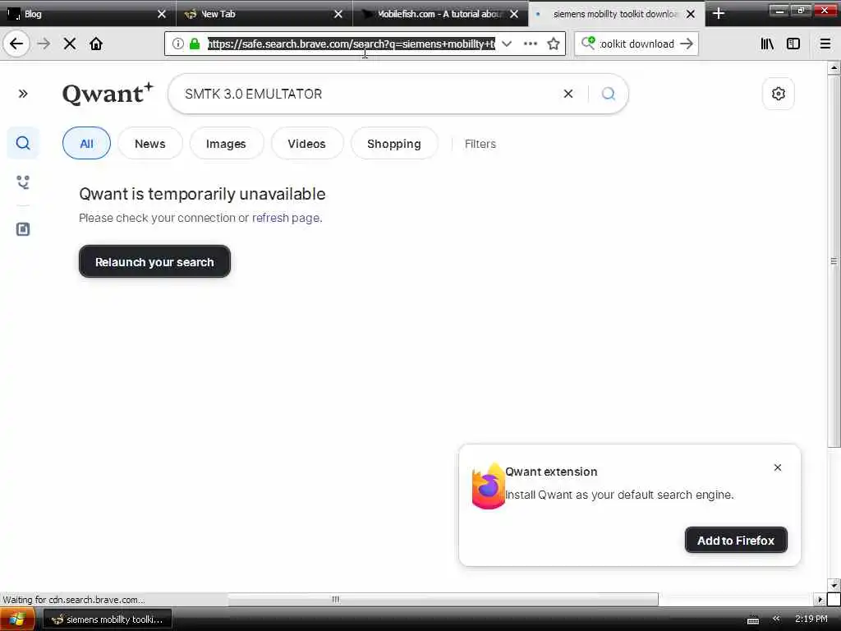The image size is (841, 631).
Task: Switch to the Videos tab
Action: click(307, 143)
